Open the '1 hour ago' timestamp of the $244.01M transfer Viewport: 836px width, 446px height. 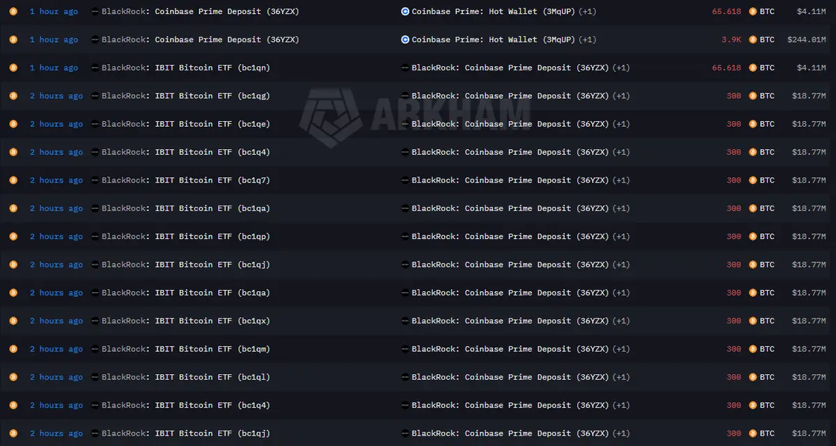tap(54, 40)
